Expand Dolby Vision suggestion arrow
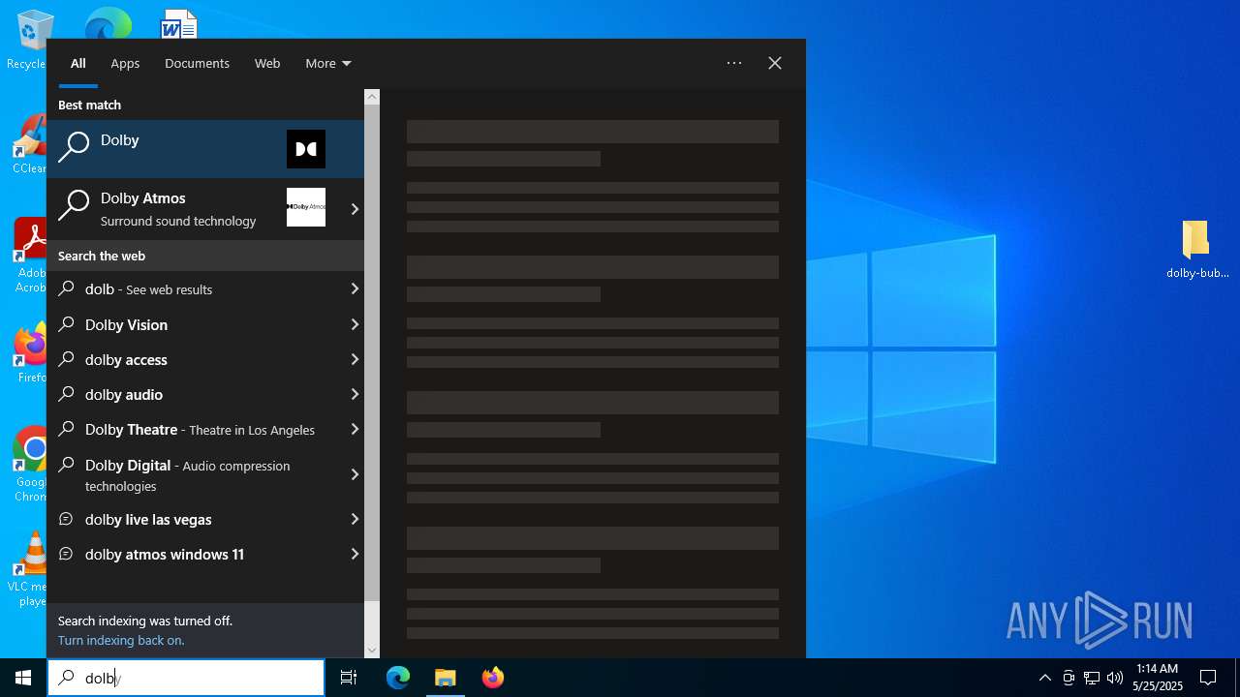1240x697 pixels. point(355,324)
